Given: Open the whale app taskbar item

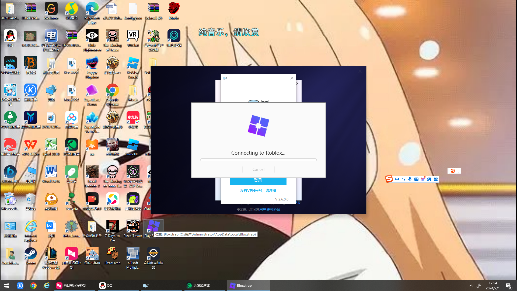Looking at the screenshot, I should (161, 286).
